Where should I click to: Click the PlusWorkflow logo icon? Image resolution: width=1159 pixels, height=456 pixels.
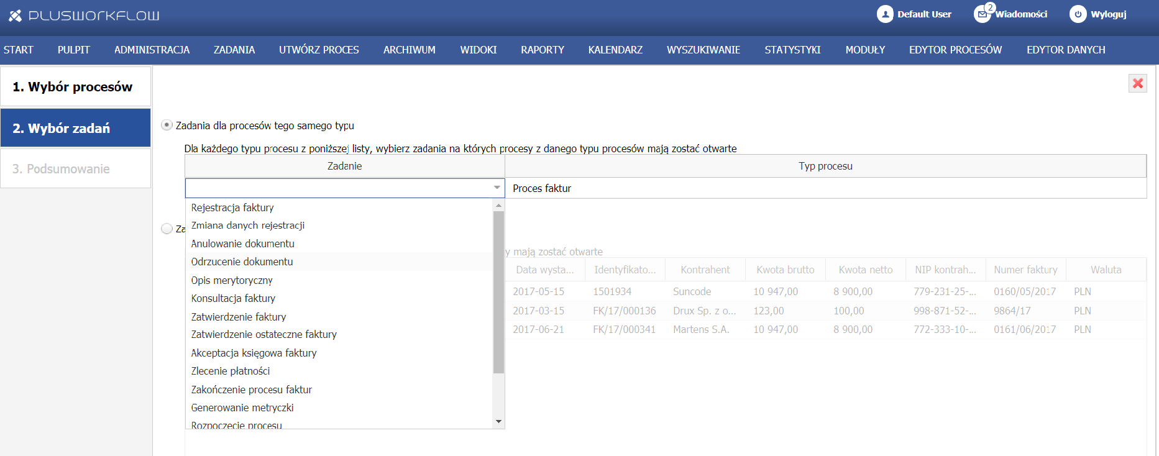point(15,16)
